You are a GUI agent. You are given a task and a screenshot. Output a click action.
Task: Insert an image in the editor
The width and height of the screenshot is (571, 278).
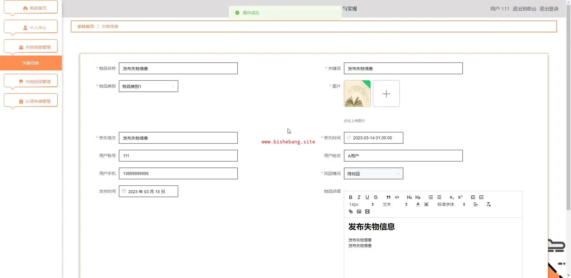click(359, 211)
